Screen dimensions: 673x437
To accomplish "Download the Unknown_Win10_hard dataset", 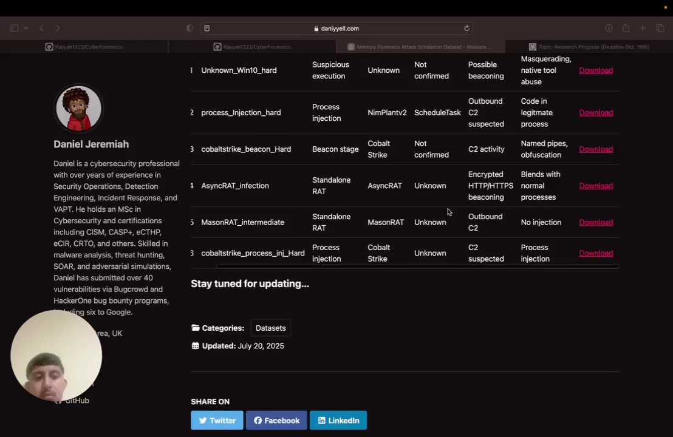I will (x=596, y=70).
